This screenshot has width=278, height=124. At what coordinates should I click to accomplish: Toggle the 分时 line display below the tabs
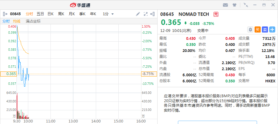tap(6, 21)
